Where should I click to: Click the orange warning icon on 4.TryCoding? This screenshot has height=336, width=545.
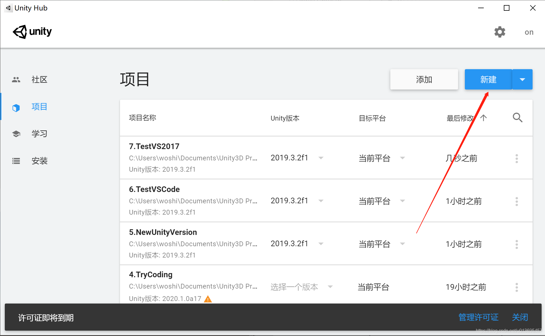pos(208,299)
